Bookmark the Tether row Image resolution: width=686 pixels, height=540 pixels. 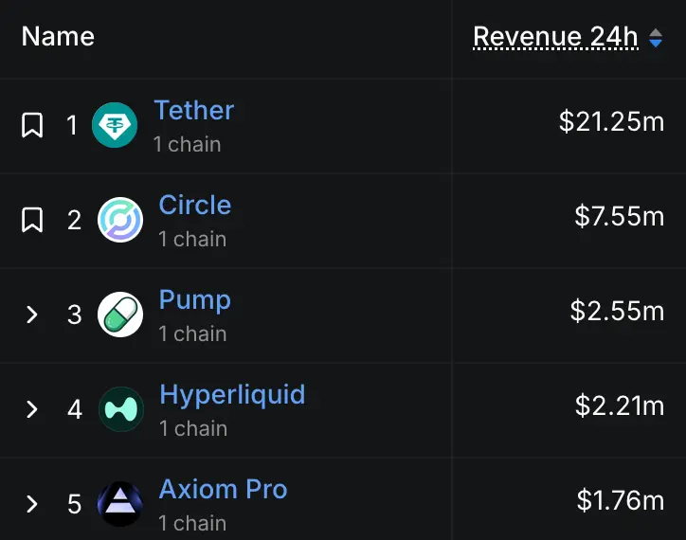tap(32, 125)
